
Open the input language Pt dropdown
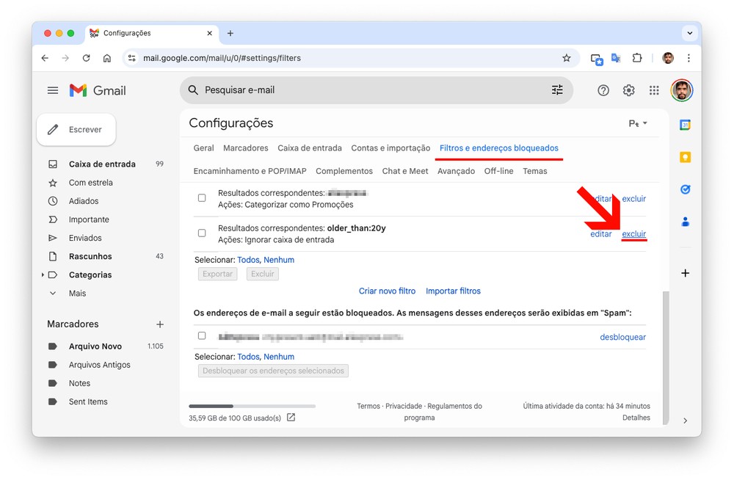[x=638, y=123]
